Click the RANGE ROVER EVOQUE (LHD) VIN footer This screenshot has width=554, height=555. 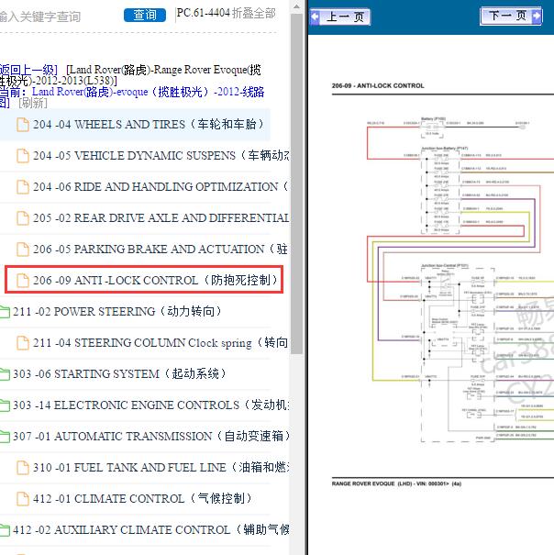pos(396,483)
